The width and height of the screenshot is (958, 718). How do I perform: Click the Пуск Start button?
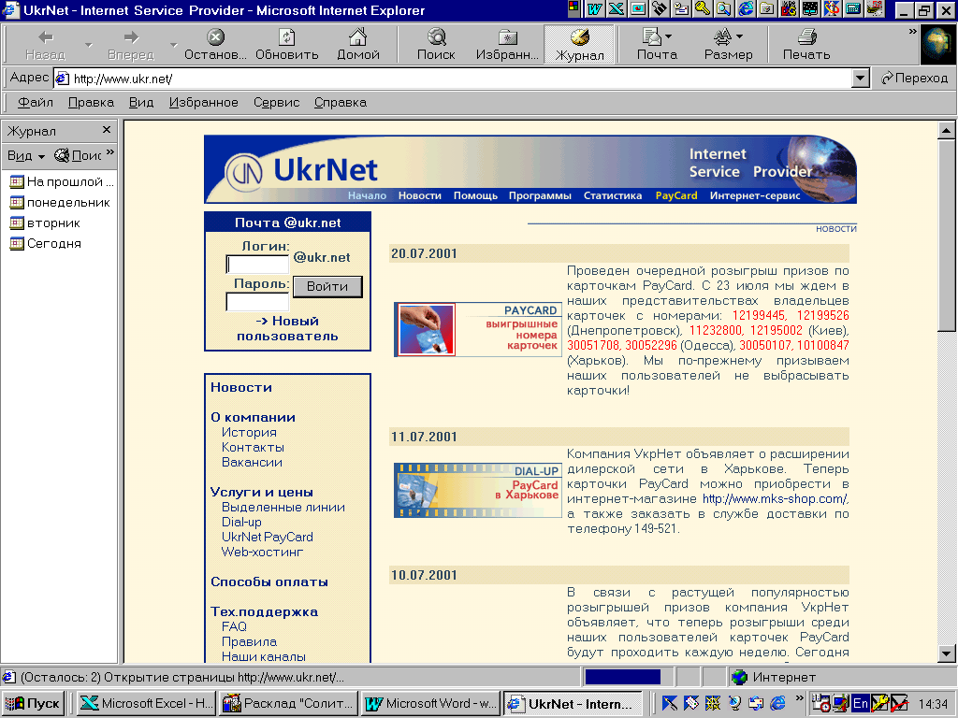tap(33, 703)
